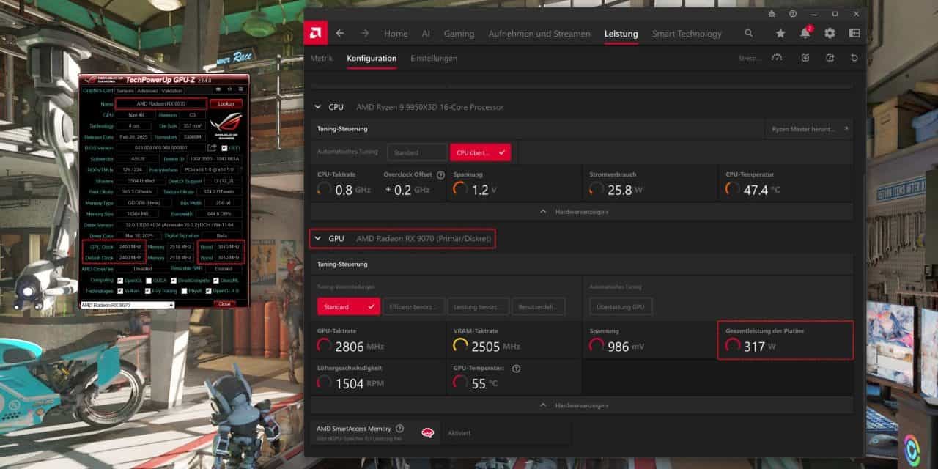Click Lookup button in GPU-Z
Image resolution: width=938 pixels, height=469 pixels.
(x=226, y=103)
